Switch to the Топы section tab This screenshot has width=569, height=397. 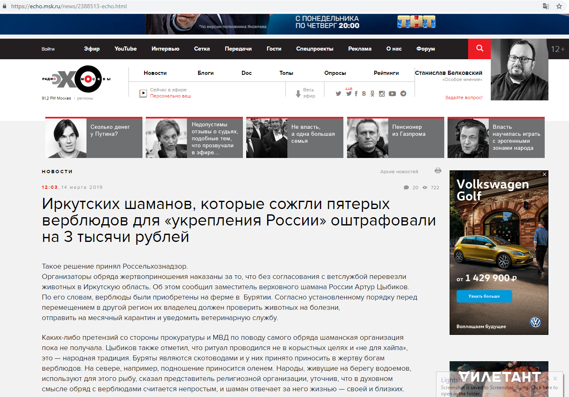tap(286, 73)
